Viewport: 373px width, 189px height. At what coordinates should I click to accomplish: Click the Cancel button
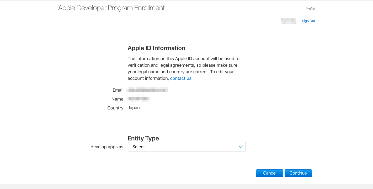(x=270, y=173)
